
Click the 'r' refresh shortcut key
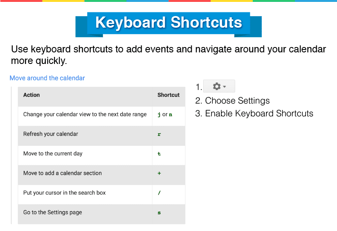tap(159, 134)
